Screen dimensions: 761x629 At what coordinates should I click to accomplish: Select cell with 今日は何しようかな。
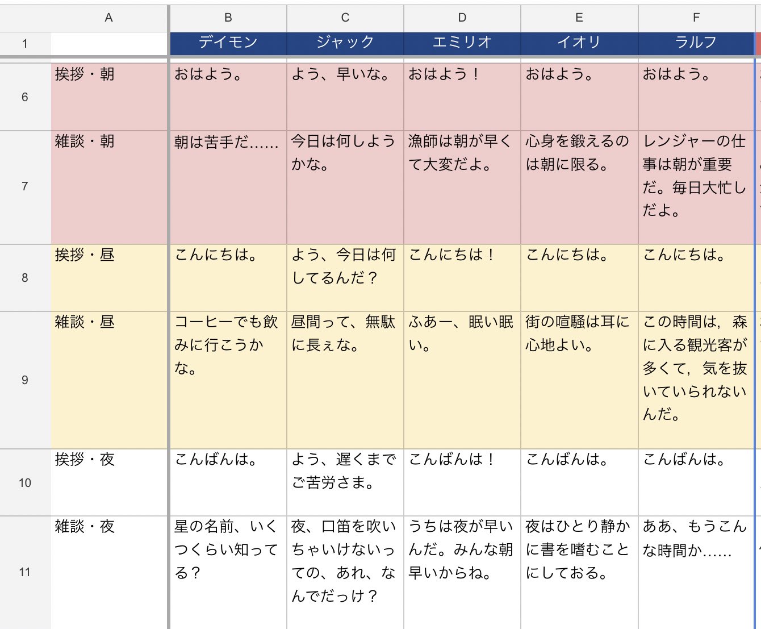click(x=345, y=188)
